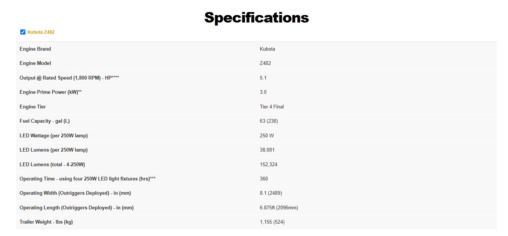Screen dimensions: 508x236
Task: Click the Output @ Rated Speed label
Action: 69,78
